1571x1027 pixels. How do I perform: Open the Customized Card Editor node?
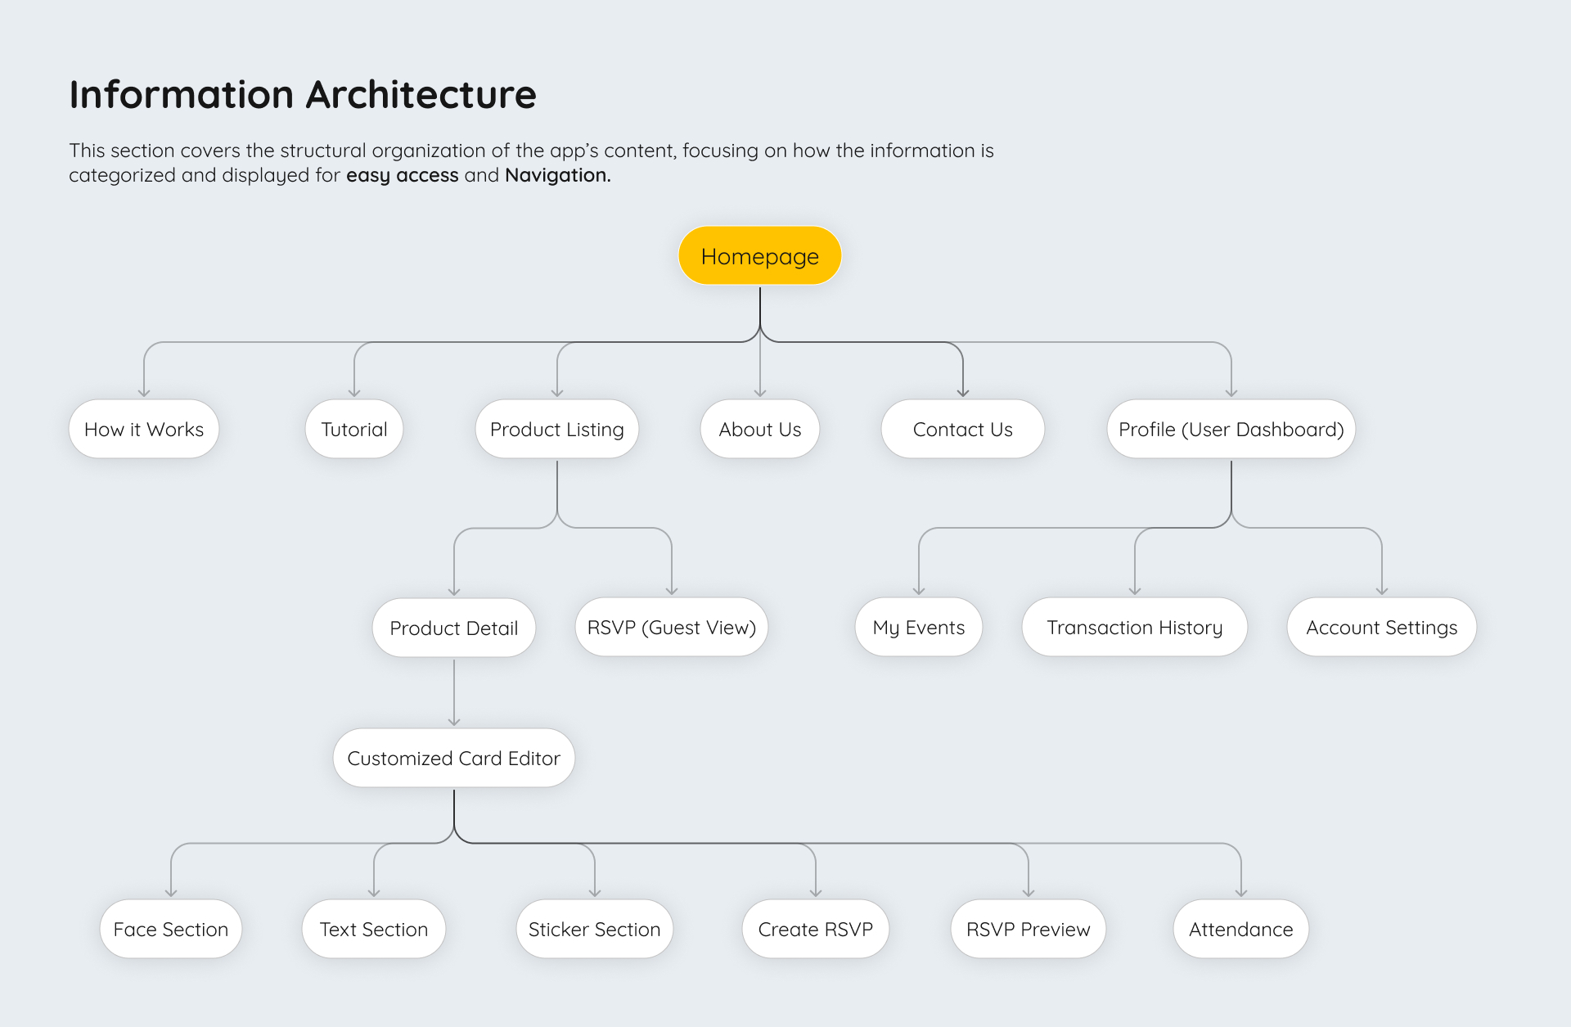click(x=453, y=759)
